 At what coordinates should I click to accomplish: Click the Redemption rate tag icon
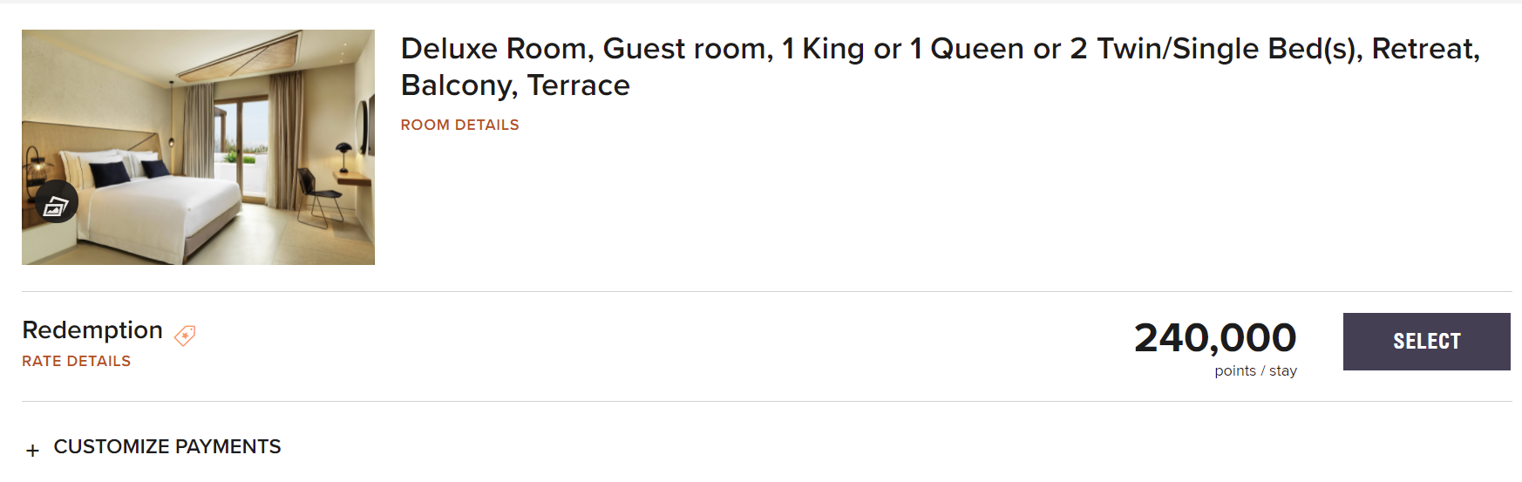point(185,336)
